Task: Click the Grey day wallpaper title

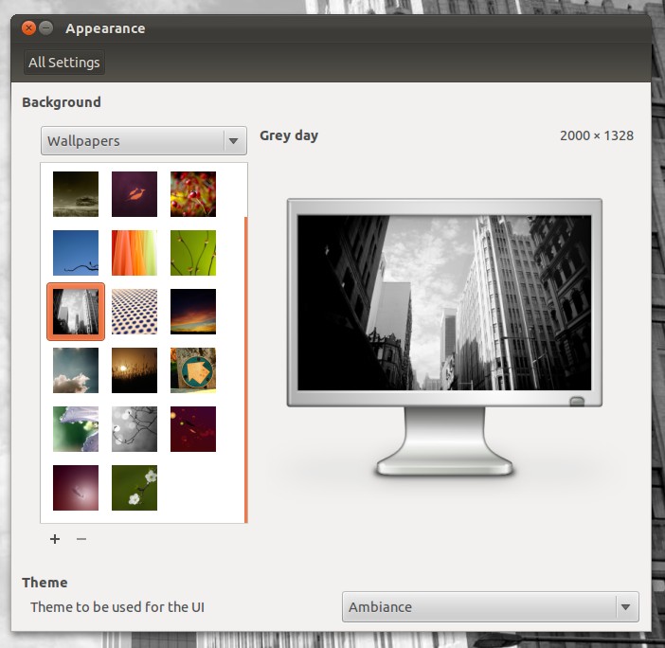Action: (x=289, y=135)
